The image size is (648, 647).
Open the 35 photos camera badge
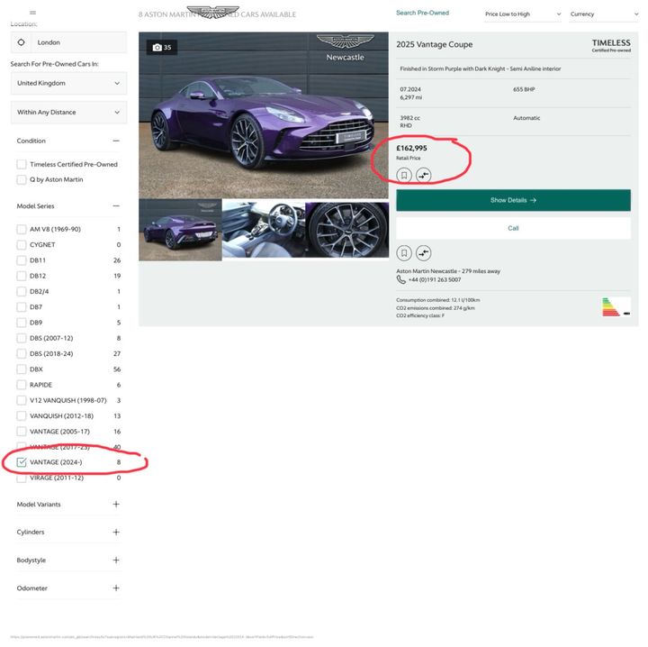tap(162, 48)
